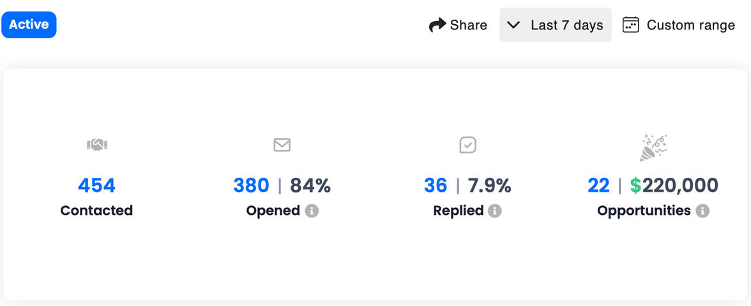The height and width of the screenshot is (306, 751).
Task: Click the party popper Opportunities icon
Action: (653, 147)
